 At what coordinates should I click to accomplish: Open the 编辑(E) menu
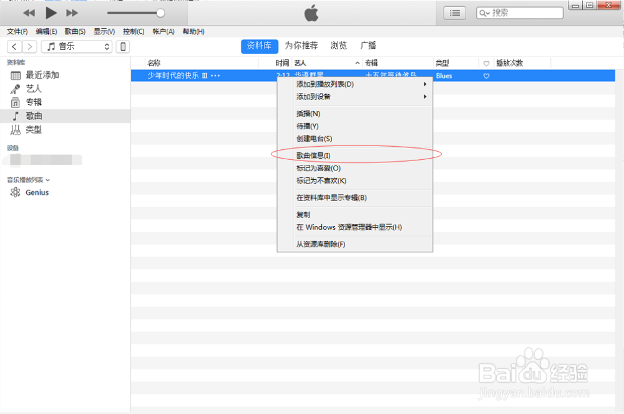click(46, 31)
